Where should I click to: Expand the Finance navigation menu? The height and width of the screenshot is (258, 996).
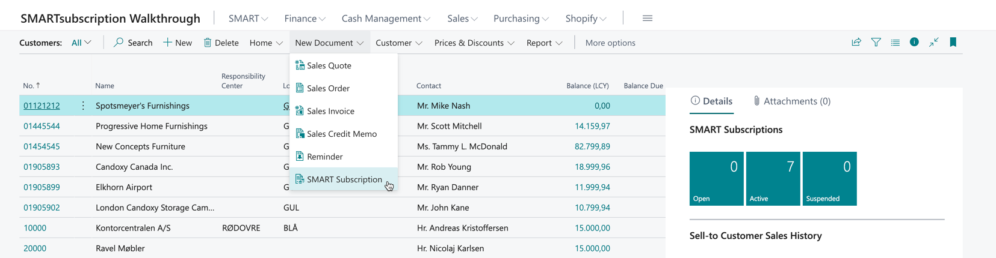[x=305, y=18]
